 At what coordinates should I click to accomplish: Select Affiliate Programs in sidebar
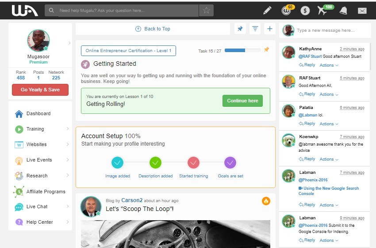point(46,192)
